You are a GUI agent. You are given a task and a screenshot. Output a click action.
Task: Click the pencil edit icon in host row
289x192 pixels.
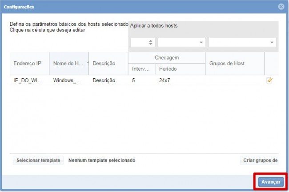[269, 80]
